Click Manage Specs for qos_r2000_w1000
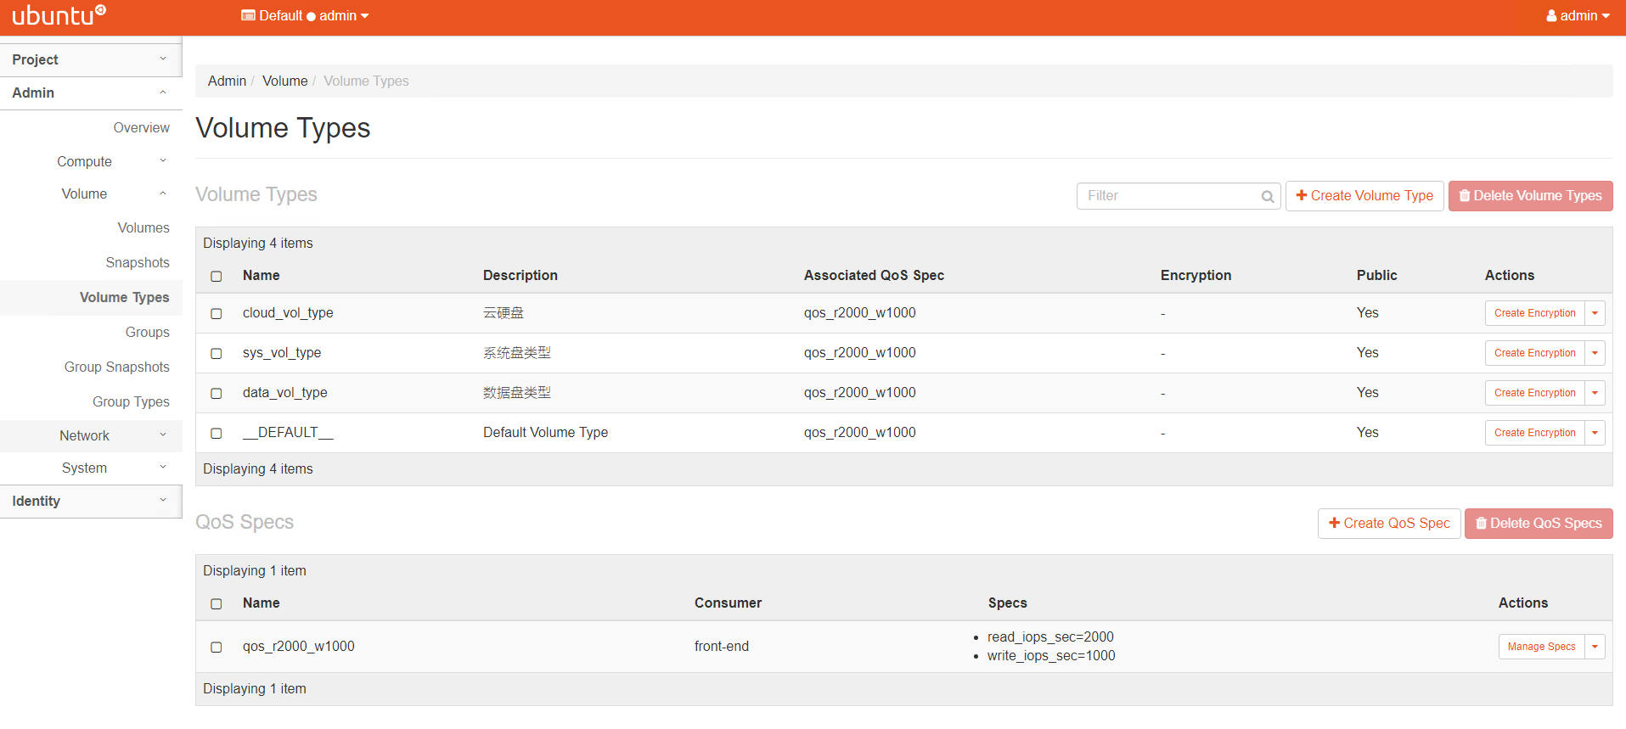This screenshot has height=729, width=1626. click(x=1541, y=647)
